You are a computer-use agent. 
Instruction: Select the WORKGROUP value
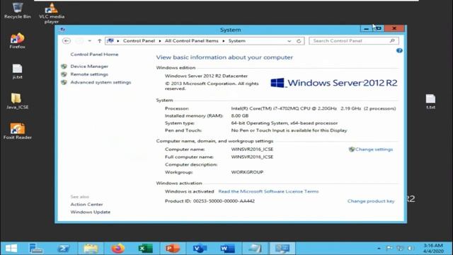(247, 172)
